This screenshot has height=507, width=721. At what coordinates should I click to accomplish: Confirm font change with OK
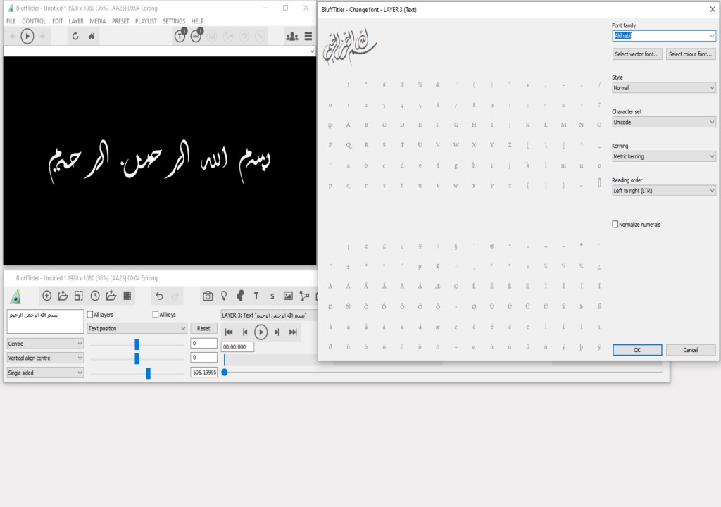click(637, 350)
